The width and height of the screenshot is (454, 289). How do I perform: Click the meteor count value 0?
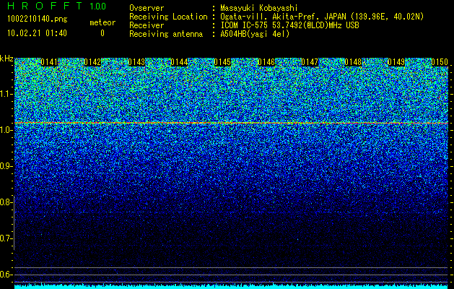point(102,33)
